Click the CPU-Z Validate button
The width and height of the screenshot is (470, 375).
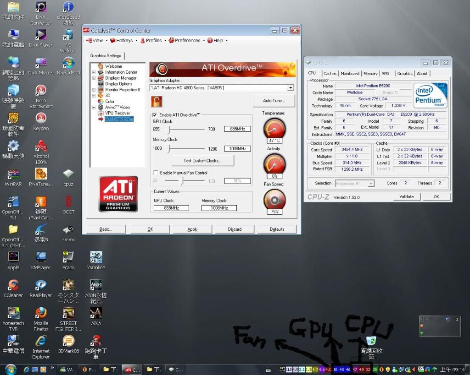tap(407, 197)
